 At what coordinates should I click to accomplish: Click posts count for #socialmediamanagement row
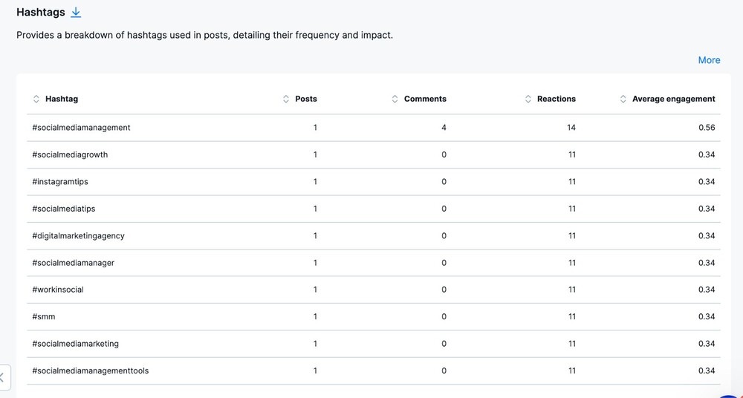tap(315, 128)
